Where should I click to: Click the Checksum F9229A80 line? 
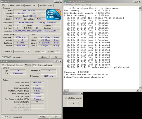[x=77, y=72]
